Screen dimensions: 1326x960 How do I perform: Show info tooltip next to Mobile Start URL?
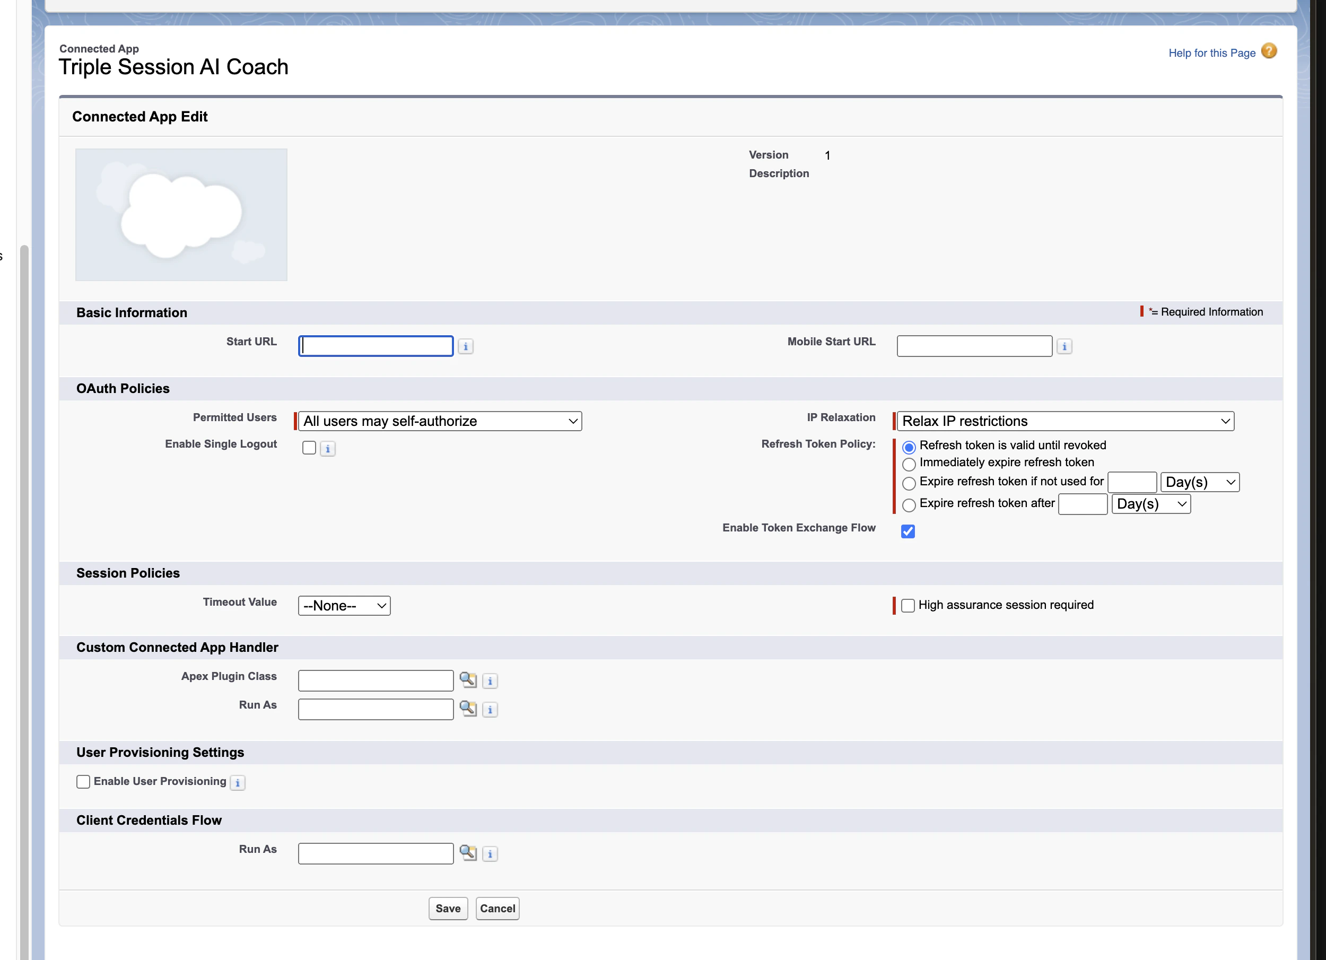1064,347
